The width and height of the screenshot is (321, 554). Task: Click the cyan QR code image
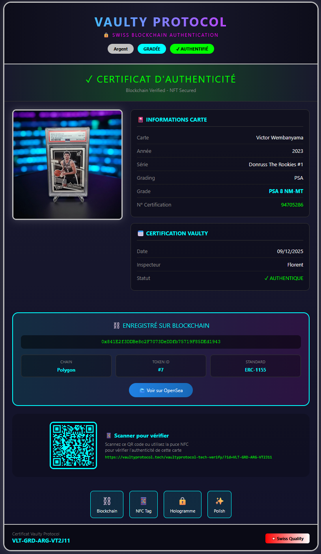(73, 445)
